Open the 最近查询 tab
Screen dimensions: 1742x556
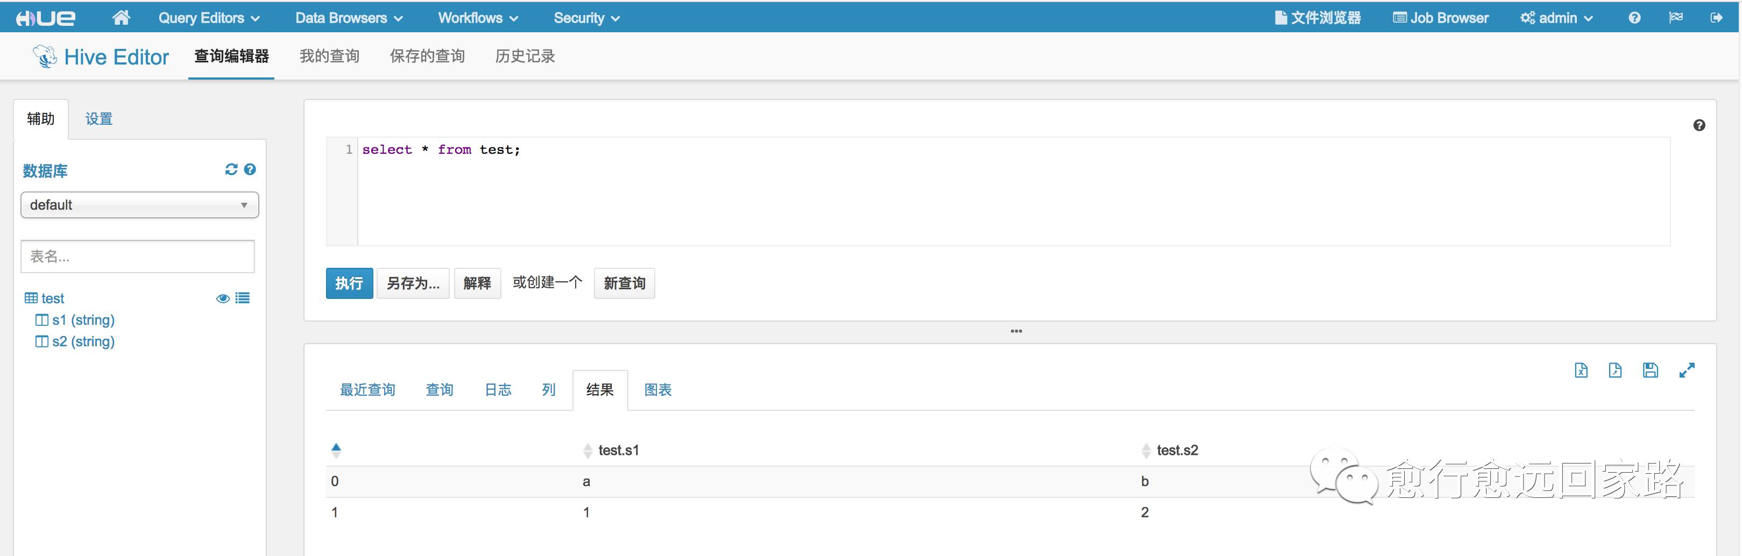367,390
